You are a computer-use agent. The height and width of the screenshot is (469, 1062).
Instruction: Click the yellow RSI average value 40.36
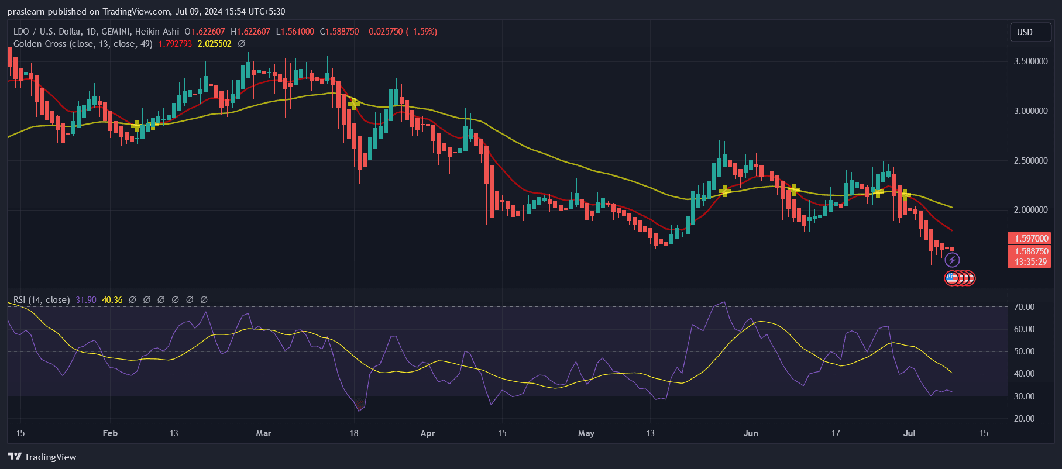click(112, 300)
